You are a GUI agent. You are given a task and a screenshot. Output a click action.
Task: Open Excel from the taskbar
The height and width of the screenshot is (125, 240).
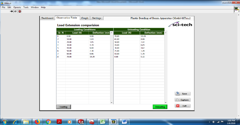[102, 122]
